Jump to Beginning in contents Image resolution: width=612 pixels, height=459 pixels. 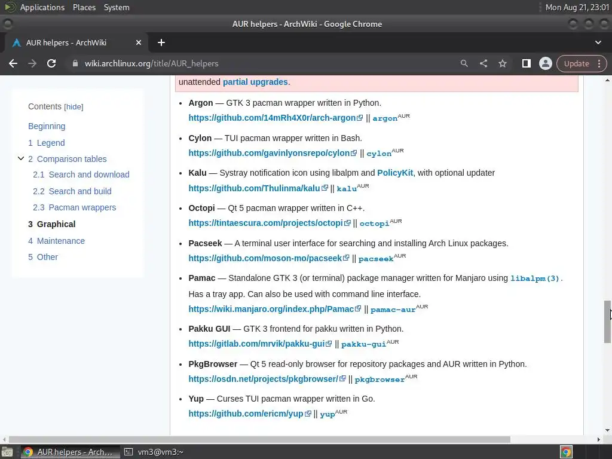(x=47, y=126)
